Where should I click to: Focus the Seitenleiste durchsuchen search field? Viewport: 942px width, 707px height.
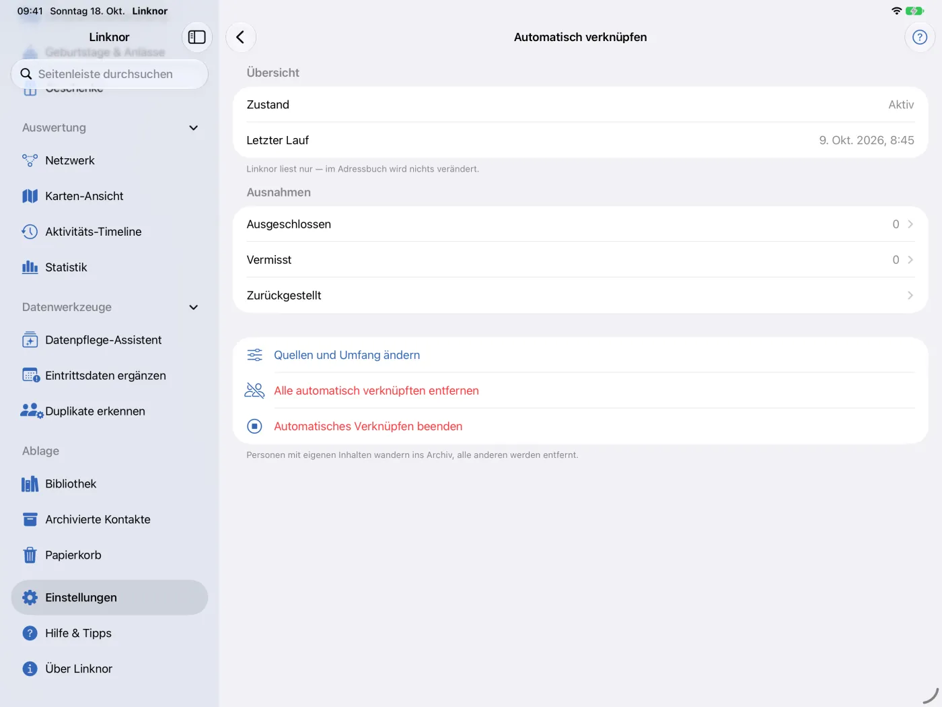(110, 74)
